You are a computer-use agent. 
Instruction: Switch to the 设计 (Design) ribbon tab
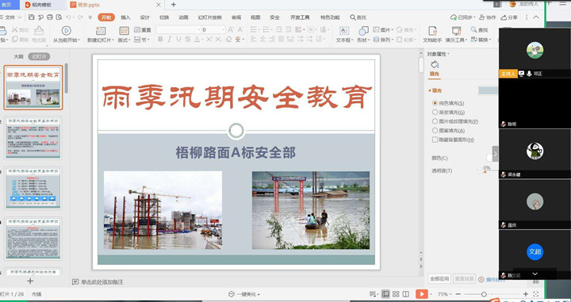tap(145, 17)
